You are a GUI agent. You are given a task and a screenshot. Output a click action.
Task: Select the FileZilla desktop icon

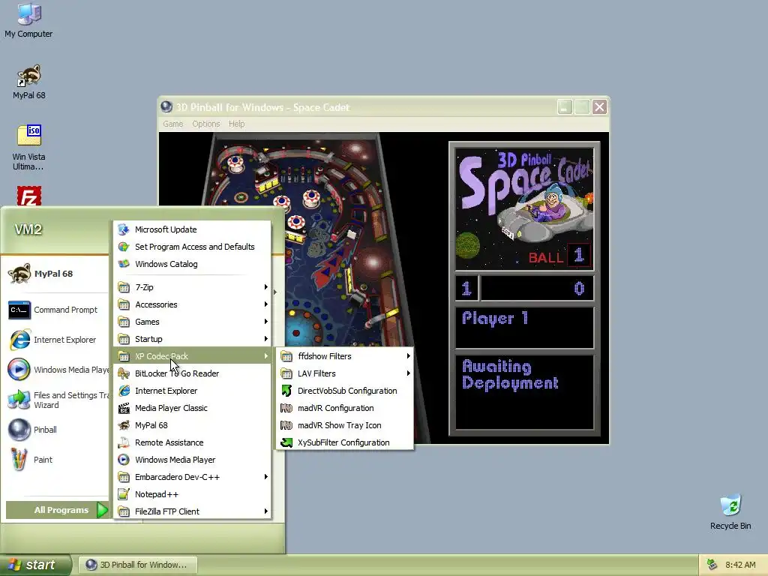29,196
